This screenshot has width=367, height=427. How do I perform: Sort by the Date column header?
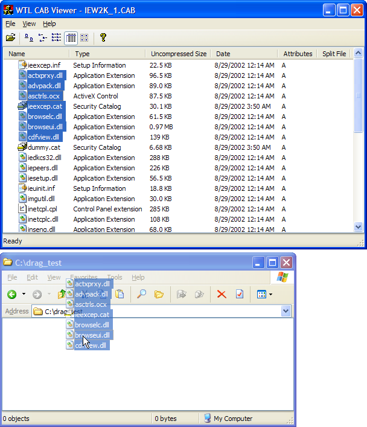[x=244, y=54]
